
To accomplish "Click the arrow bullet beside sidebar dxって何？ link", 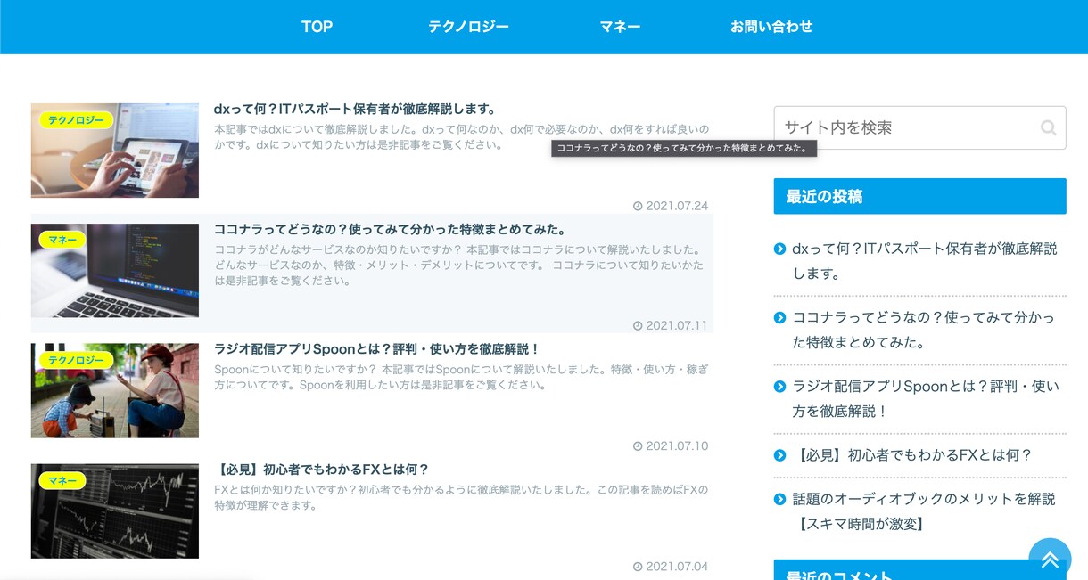I will point(780,249).
